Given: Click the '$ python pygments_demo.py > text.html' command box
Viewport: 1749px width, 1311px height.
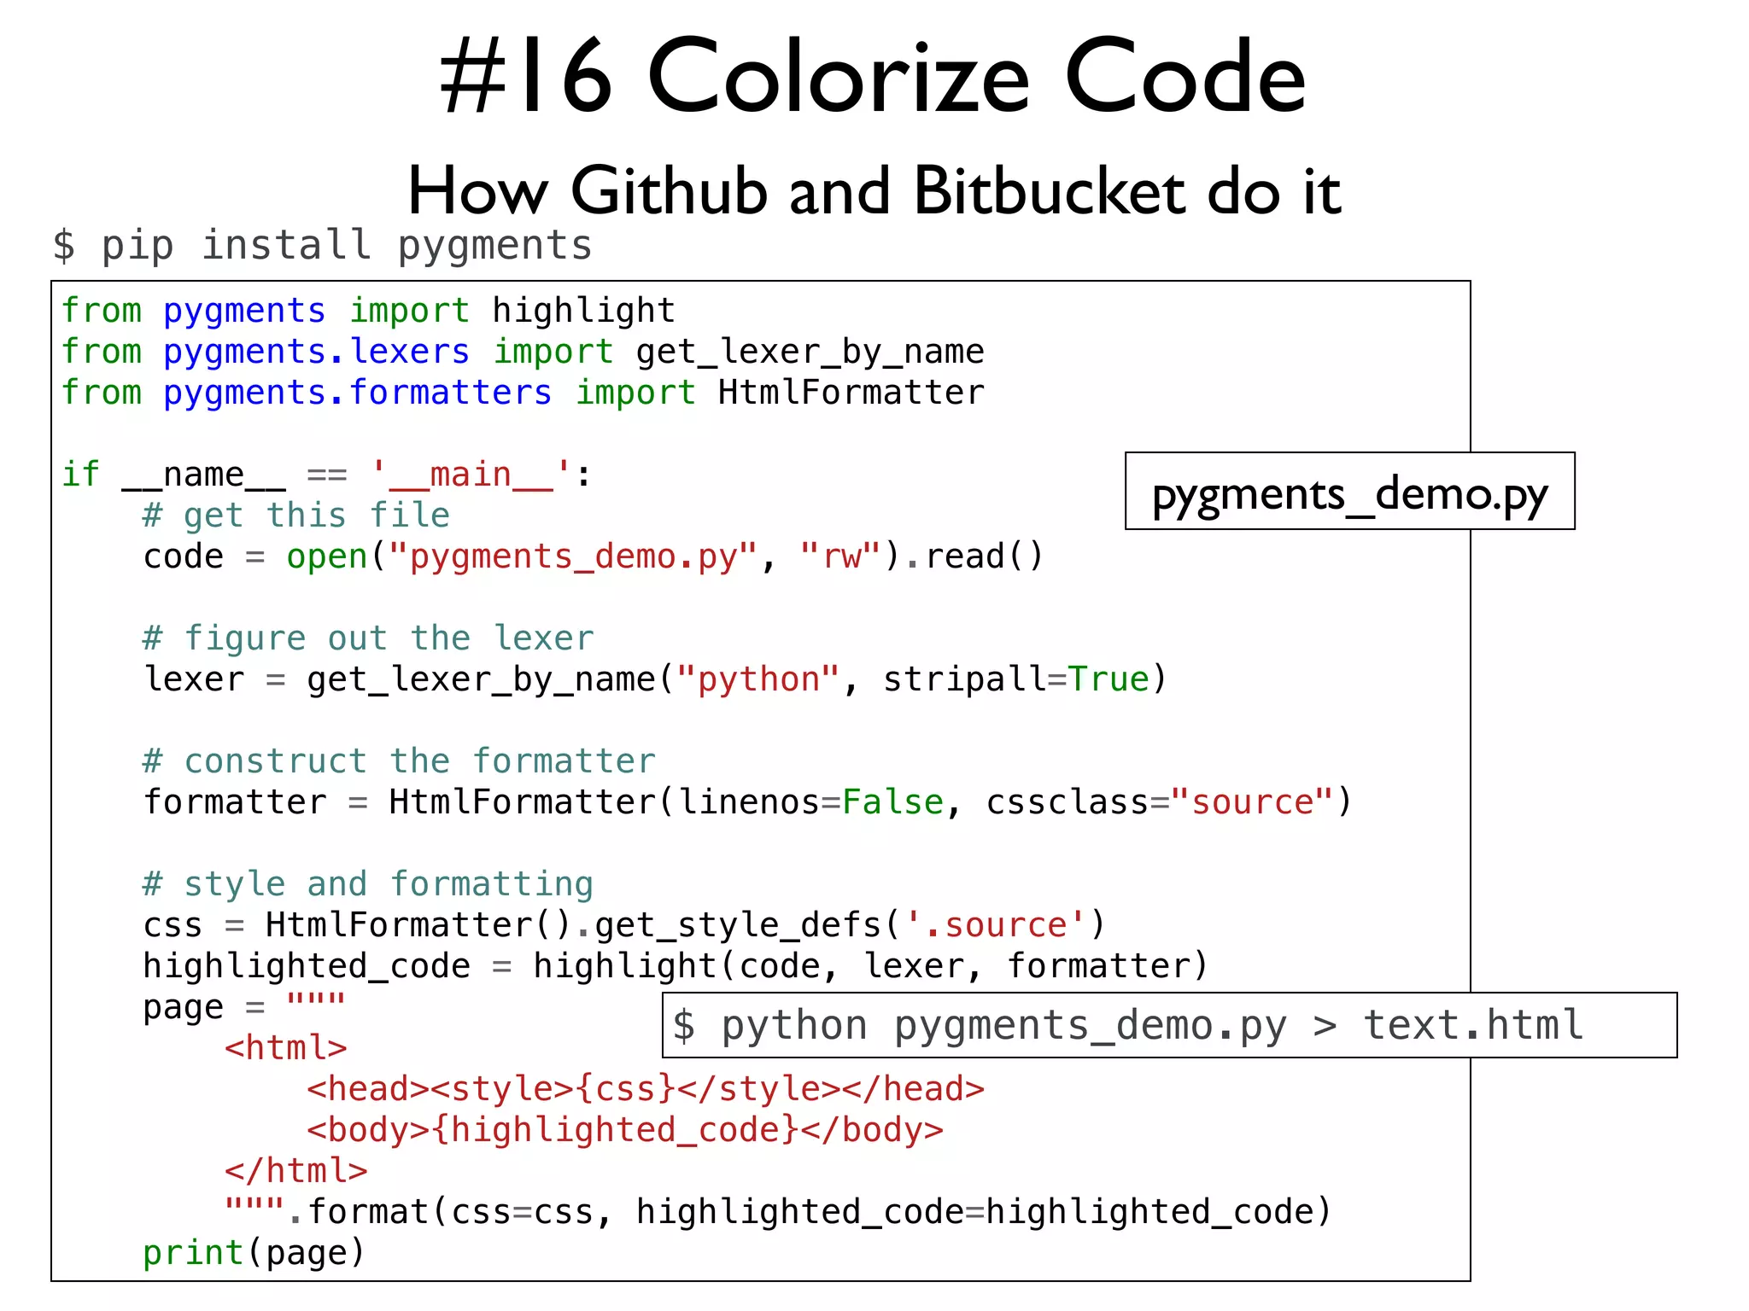Looking at the screenshot, I should click(x=1169, y=1025).
